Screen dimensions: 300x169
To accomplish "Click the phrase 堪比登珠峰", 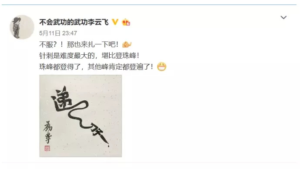I will coord(119,56).
